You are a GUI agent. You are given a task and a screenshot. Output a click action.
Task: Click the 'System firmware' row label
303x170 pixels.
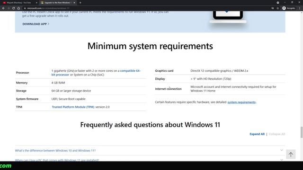pyautogui.click(x=27, y=99)
